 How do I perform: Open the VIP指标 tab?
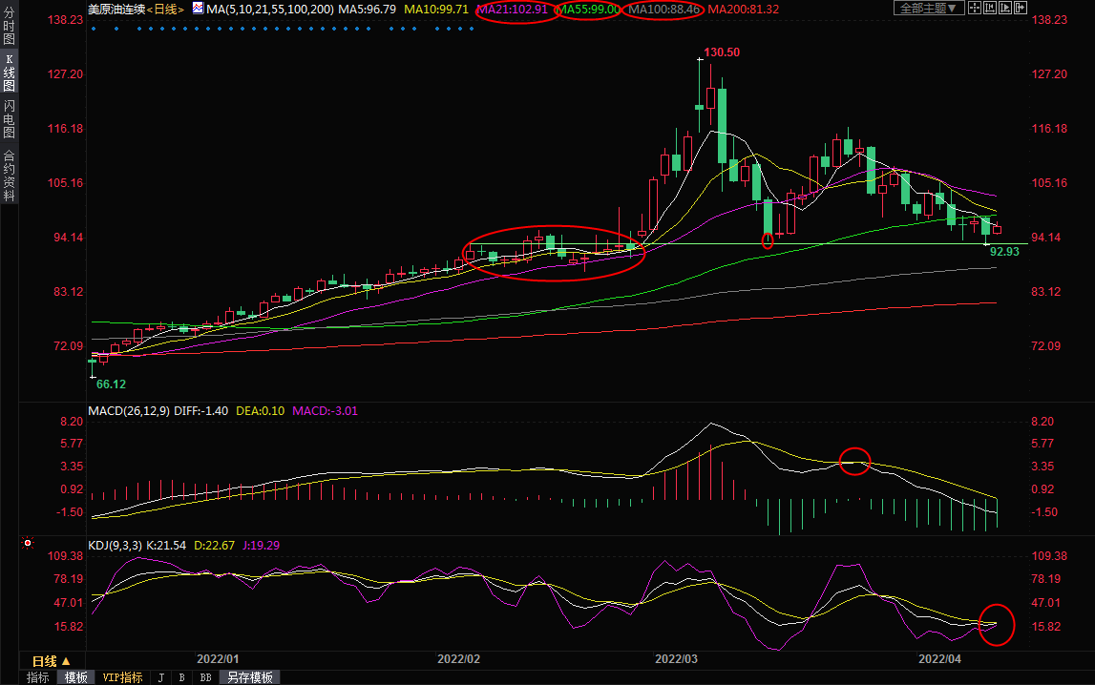click(122, 677)
